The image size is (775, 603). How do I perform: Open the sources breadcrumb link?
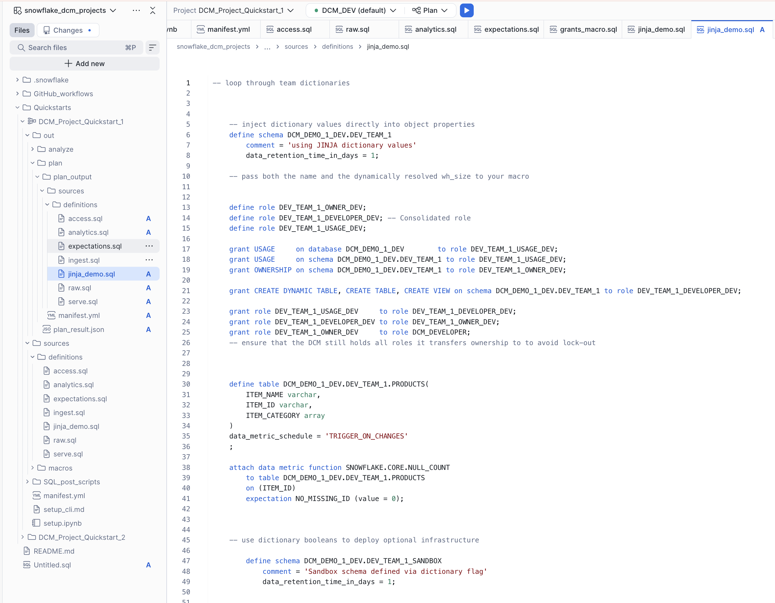tap(296, 47)
